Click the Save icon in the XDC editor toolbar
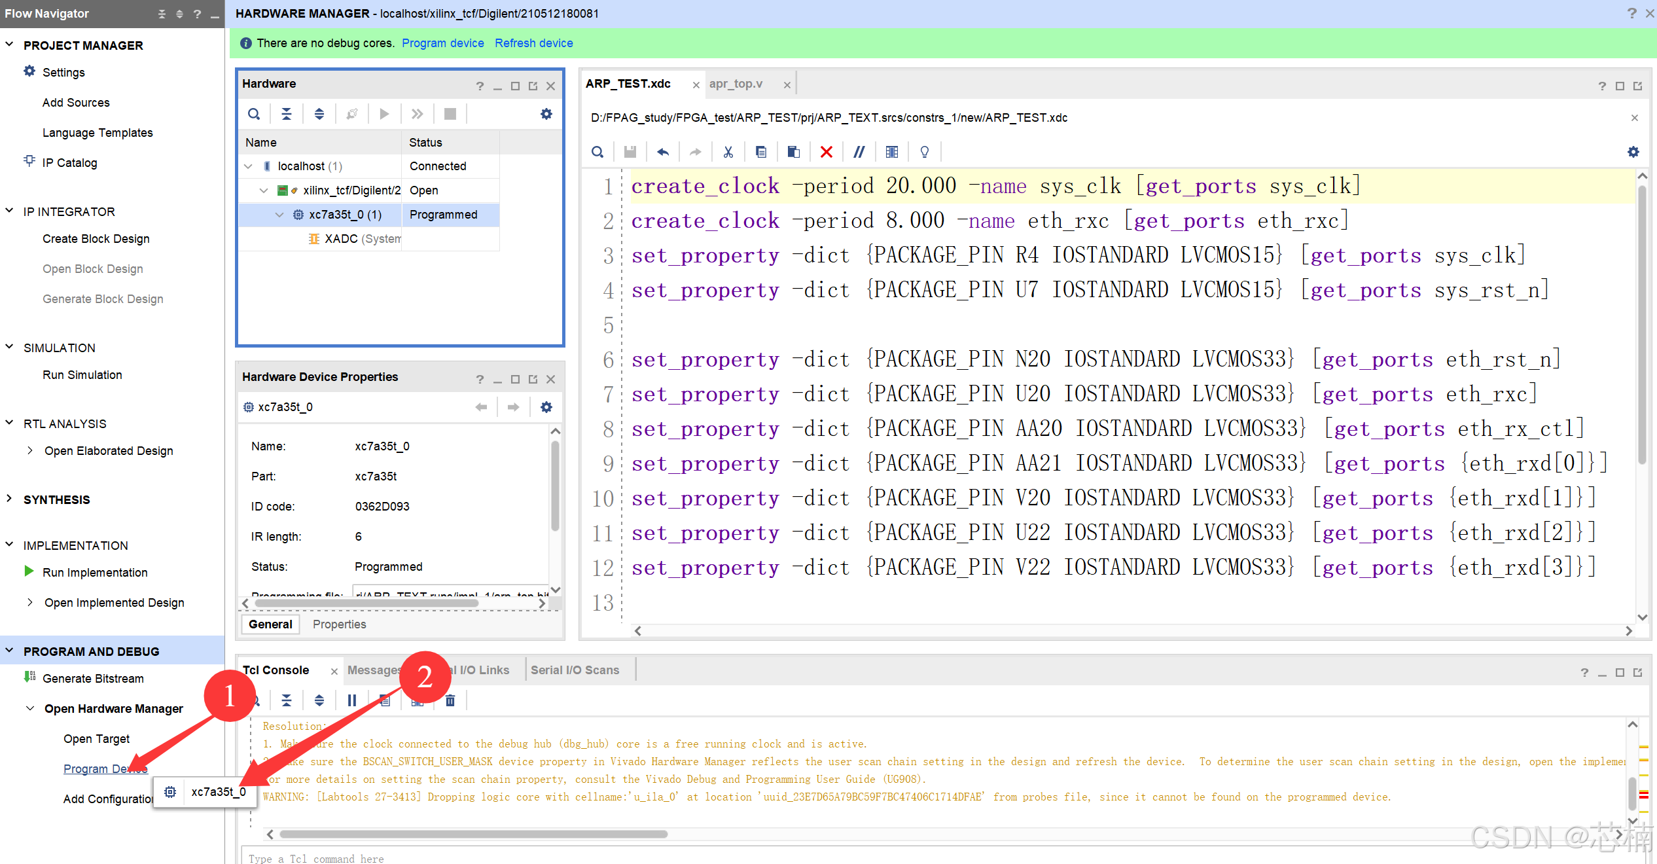The image size is (1657, 864). [x=630, y=151]
